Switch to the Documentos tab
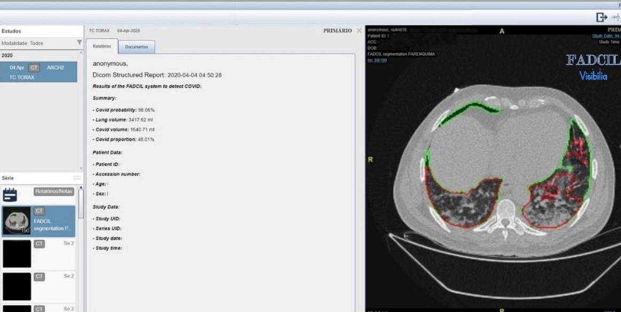The width and height of the screenshot is (621, 312). pos(137,46)
